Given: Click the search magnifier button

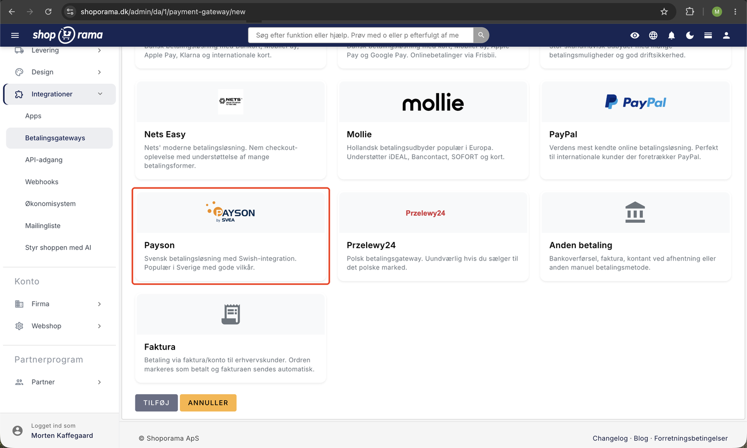Looking at the screenshot, I should pyautogui.click(x=481, y=35).
